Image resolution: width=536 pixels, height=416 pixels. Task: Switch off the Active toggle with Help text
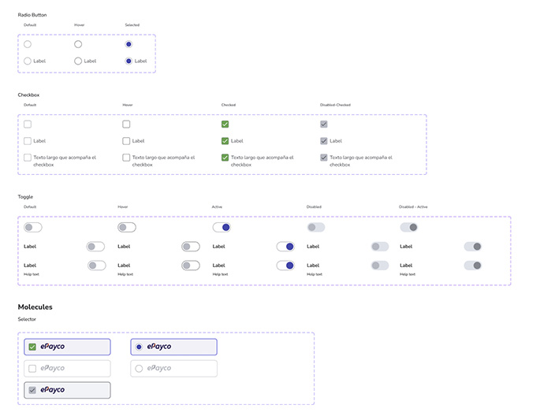tap(285, 266)
